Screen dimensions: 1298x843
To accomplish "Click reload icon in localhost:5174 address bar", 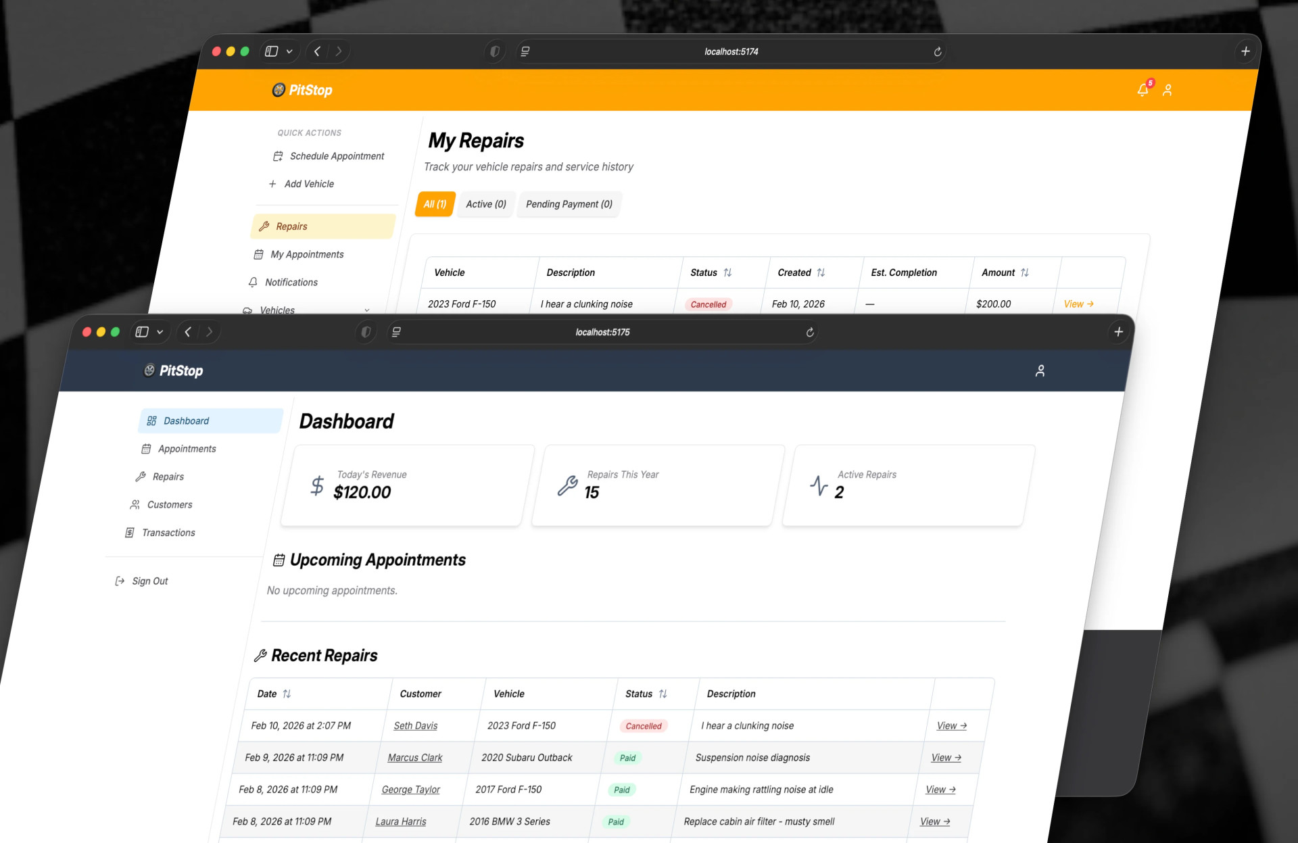I will (938, 51).
